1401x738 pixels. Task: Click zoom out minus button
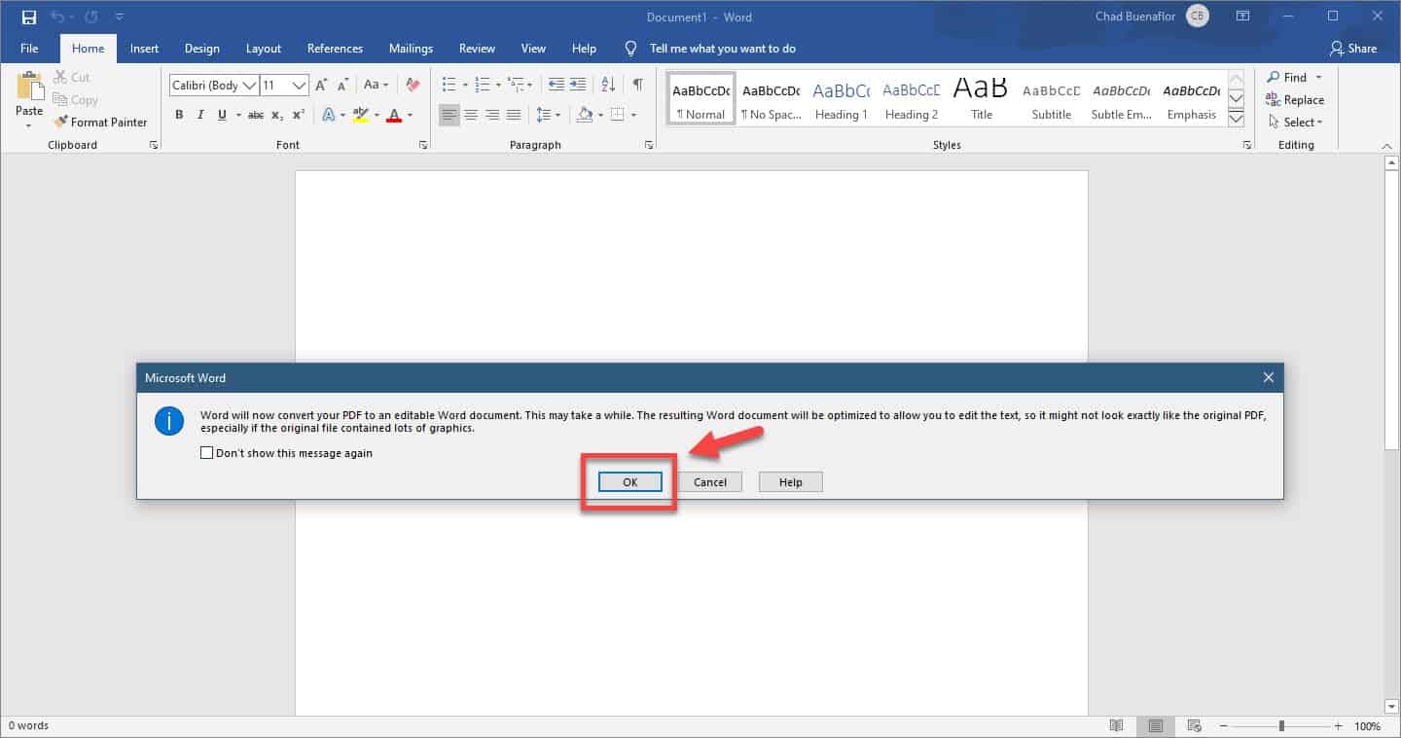coord(1224,726)
